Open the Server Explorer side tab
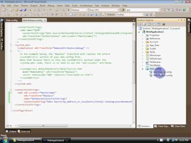 2,28
